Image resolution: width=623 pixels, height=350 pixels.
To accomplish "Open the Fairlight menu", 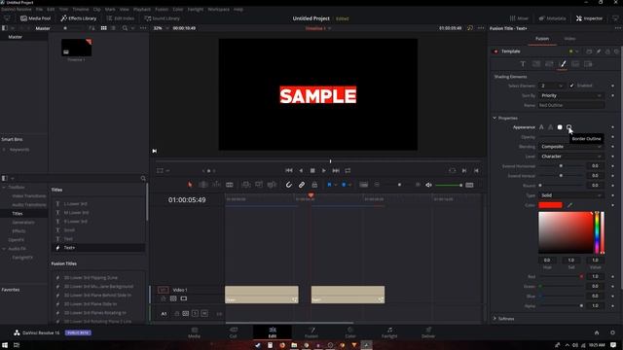I will (x=195, y=9).
